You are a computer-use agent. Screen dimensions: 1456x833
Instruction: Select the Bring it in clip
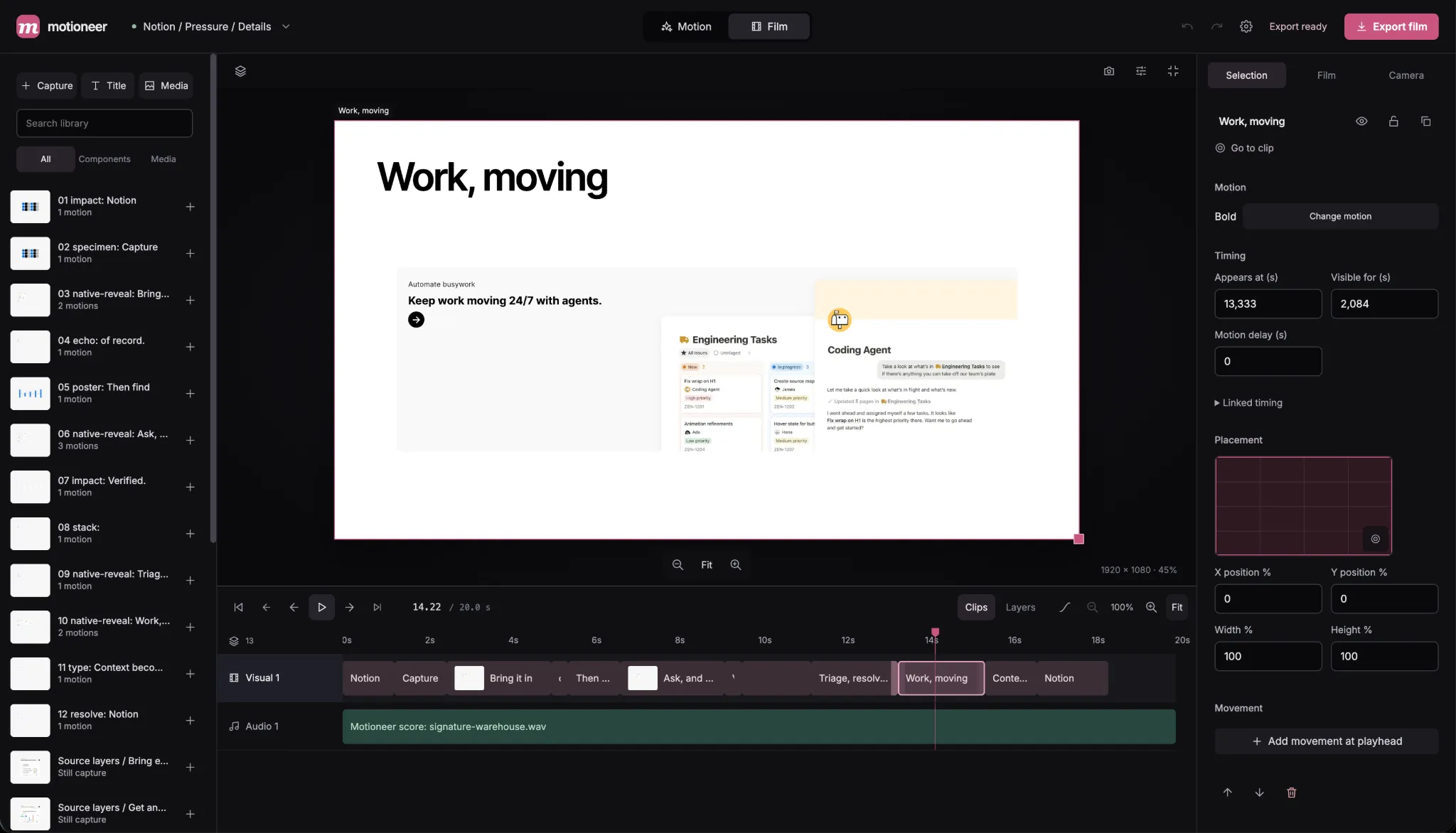tap(498, 678)
